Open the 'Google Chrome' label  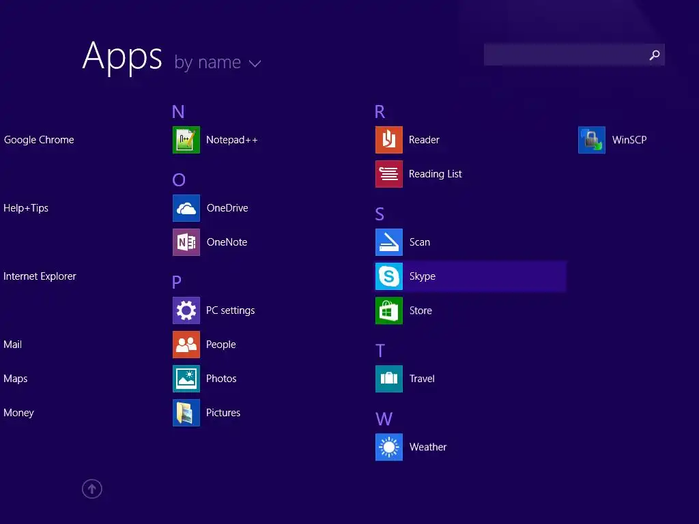tap(39, 140)
